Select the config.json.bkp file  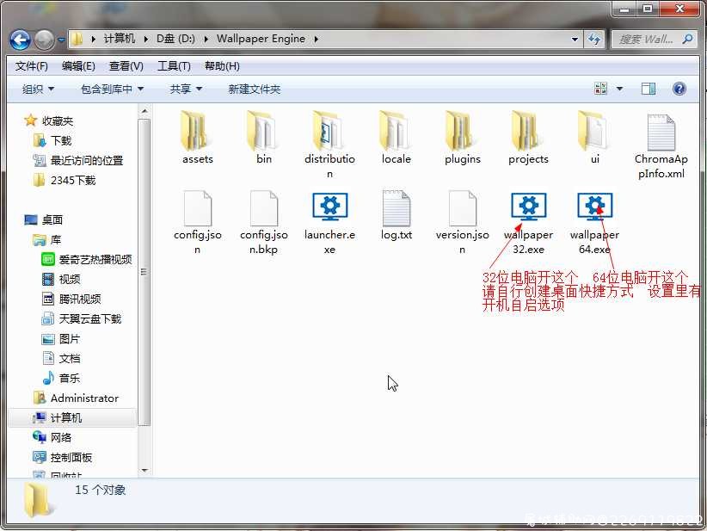264,222
